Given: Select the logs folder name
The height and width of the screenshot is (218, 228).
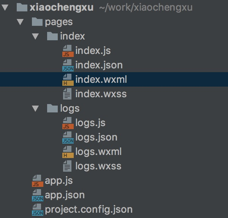Looking at the screenshot, I should [70, 109].
